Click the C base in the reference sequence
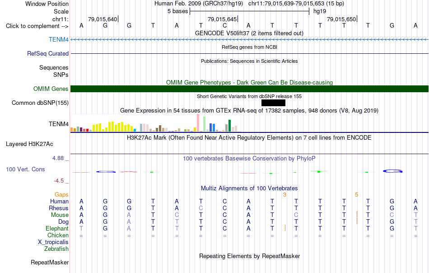429x273 pixels. [x=224, y=25]
